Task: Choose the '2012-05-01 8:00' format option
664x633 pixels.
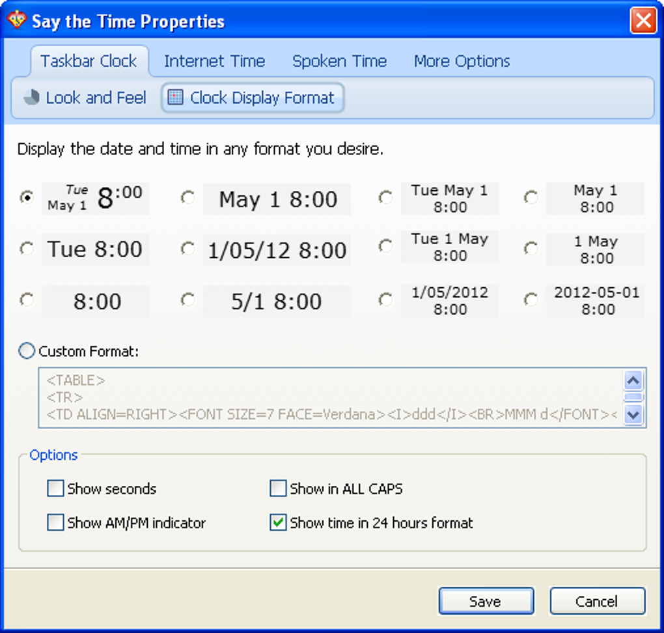Action: [531, 300]
